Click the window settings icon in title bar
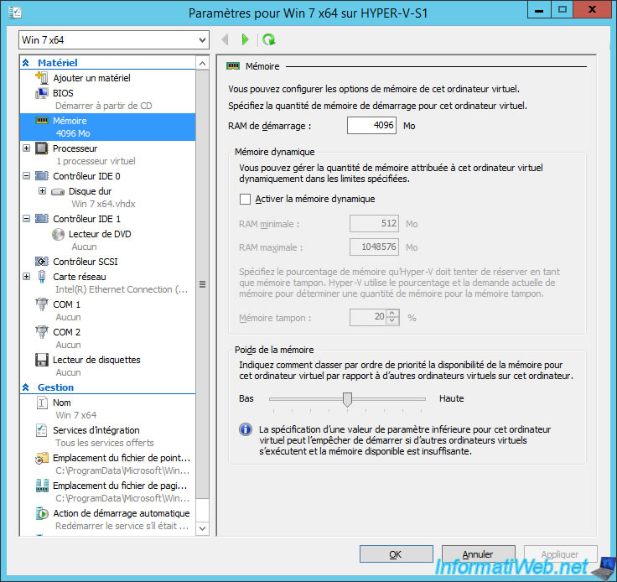This screenshot has height=582, width=617. 15,13
